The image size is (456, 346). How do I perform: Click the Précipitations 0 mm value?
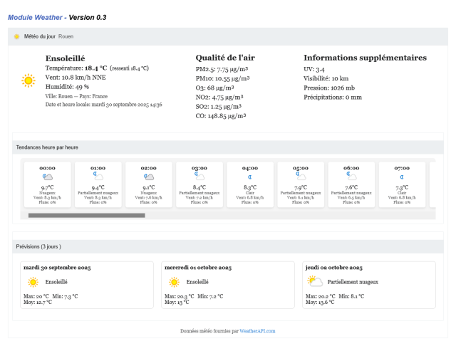click(x=333, y=98)
